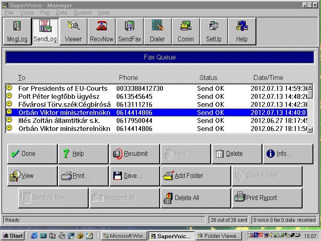Image resolution: width=321 pixels, height=241 pixels.
Task: Click the Add Folder button
Action: pos(196,176)
